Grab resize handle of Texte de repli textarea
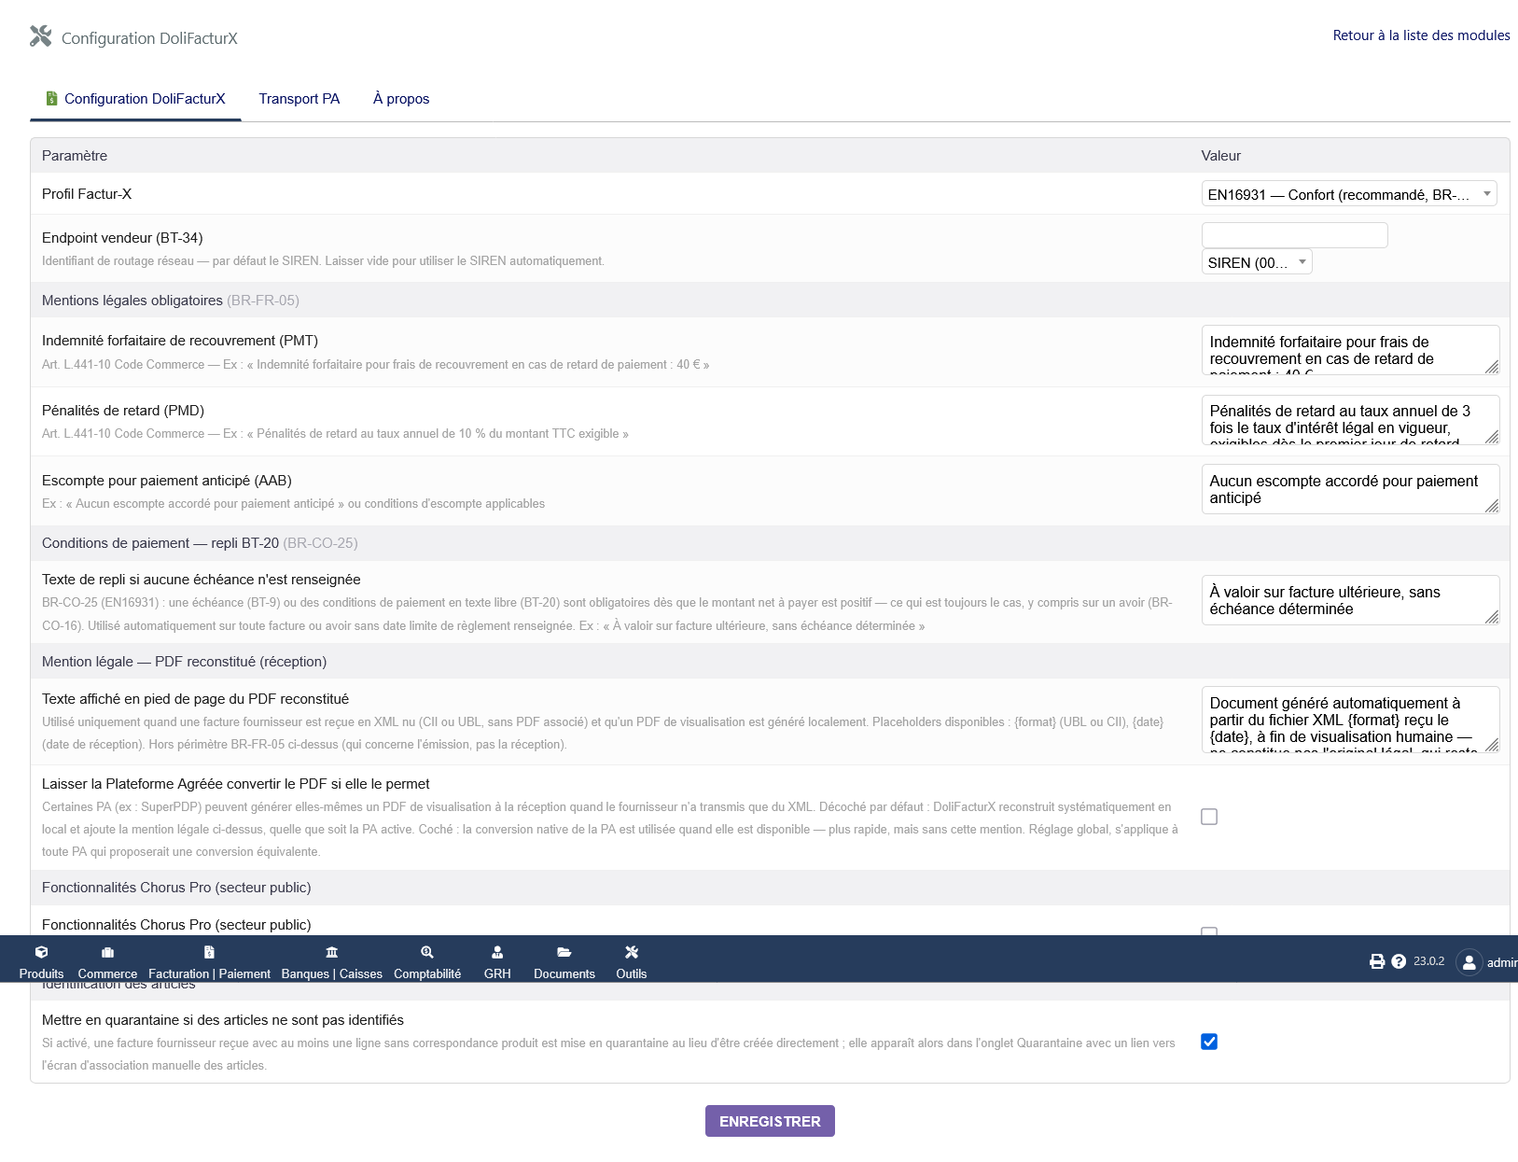Image resolution: width=1518 pixels, height=1162 pixels. (1492, 617)
